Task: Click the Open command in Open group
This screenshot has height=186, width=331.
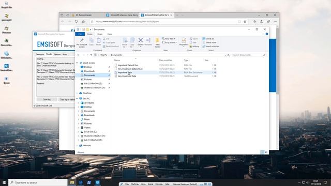Action: click(194, 39)
